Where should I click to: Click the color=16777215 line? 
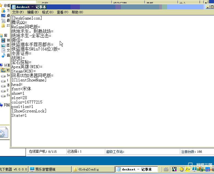click(x=27, y=102)
